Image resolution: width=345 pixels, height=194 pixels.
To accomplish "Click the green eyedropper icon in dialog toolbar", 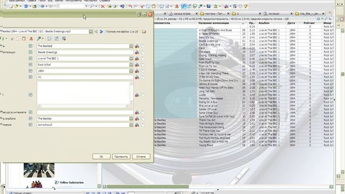I will [39, 39].
